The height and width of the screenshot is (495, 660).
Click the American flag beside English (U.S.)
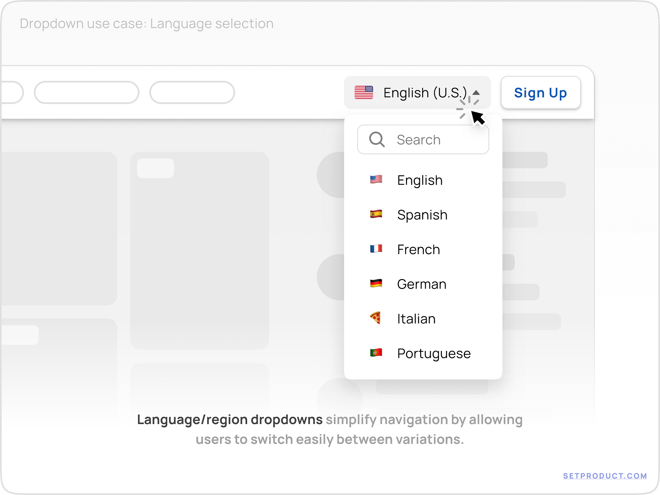tap(364, 92)
